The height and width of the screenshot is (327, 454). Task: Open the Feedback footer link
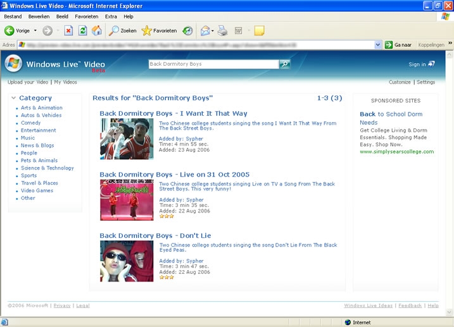(x=410, y=305)
